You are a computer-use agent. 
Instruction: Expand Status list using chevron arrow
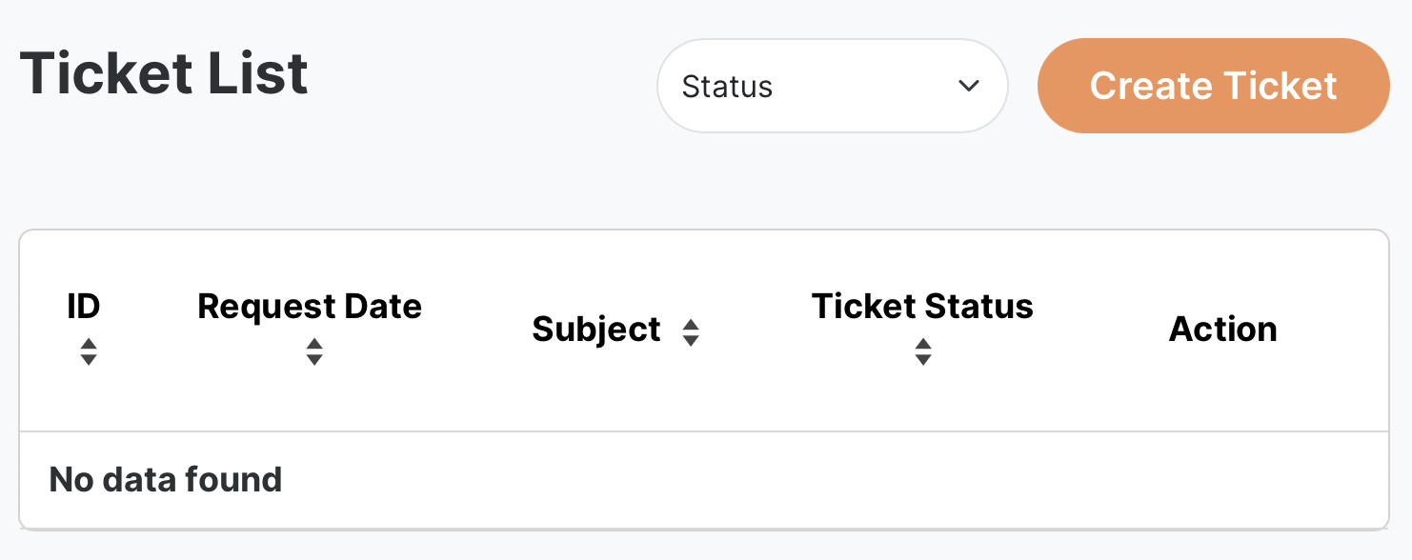968,86
